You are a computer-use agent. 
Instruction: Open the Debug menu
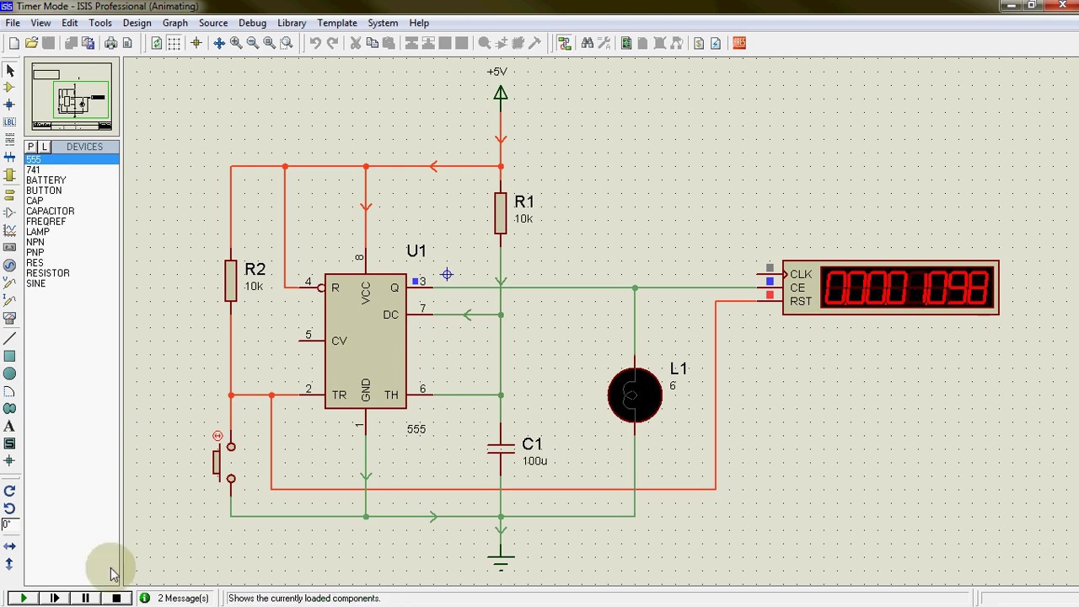(x=252, y=23)
